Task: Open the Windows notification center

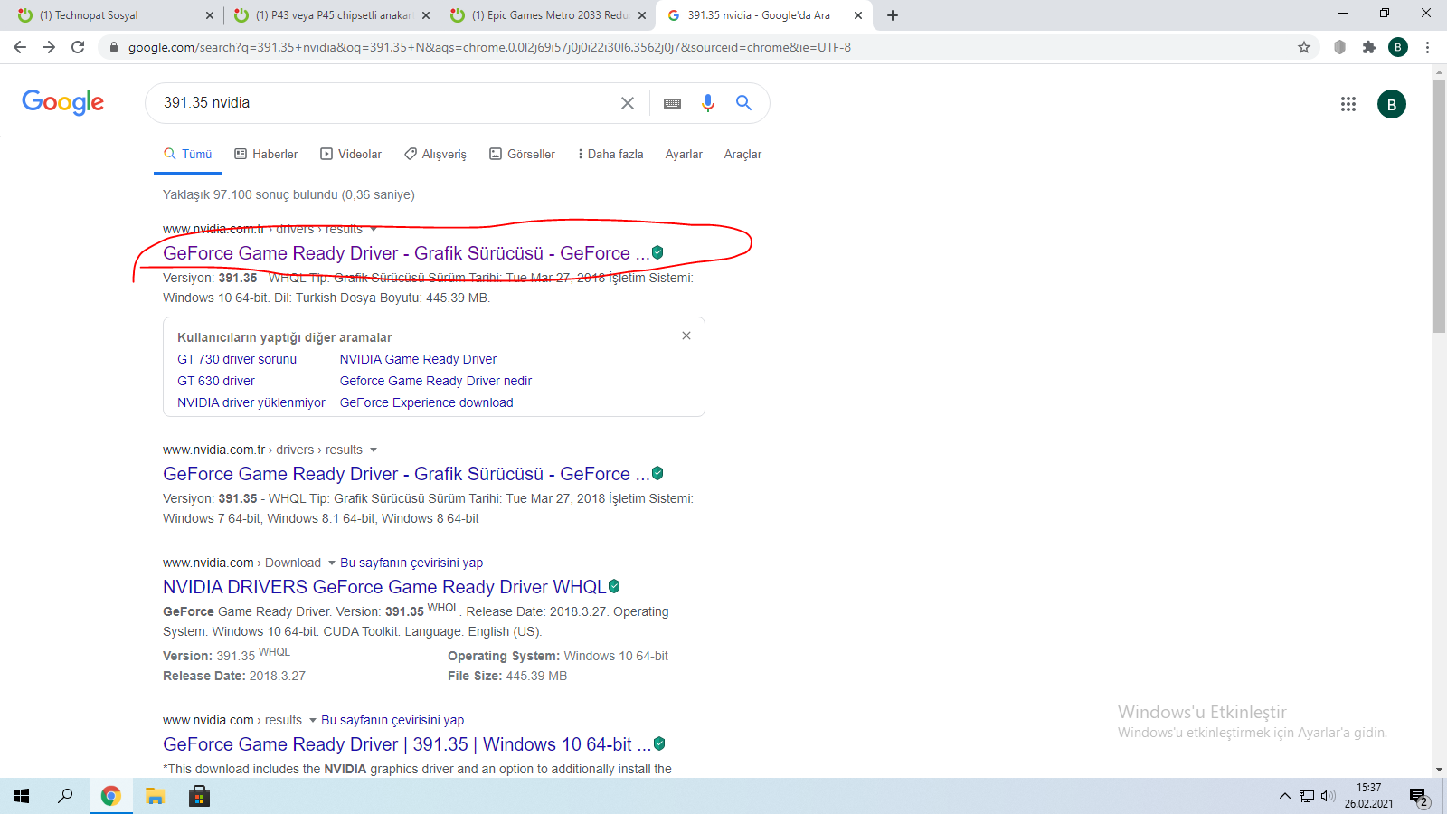Action: [x=1418, y=797]
